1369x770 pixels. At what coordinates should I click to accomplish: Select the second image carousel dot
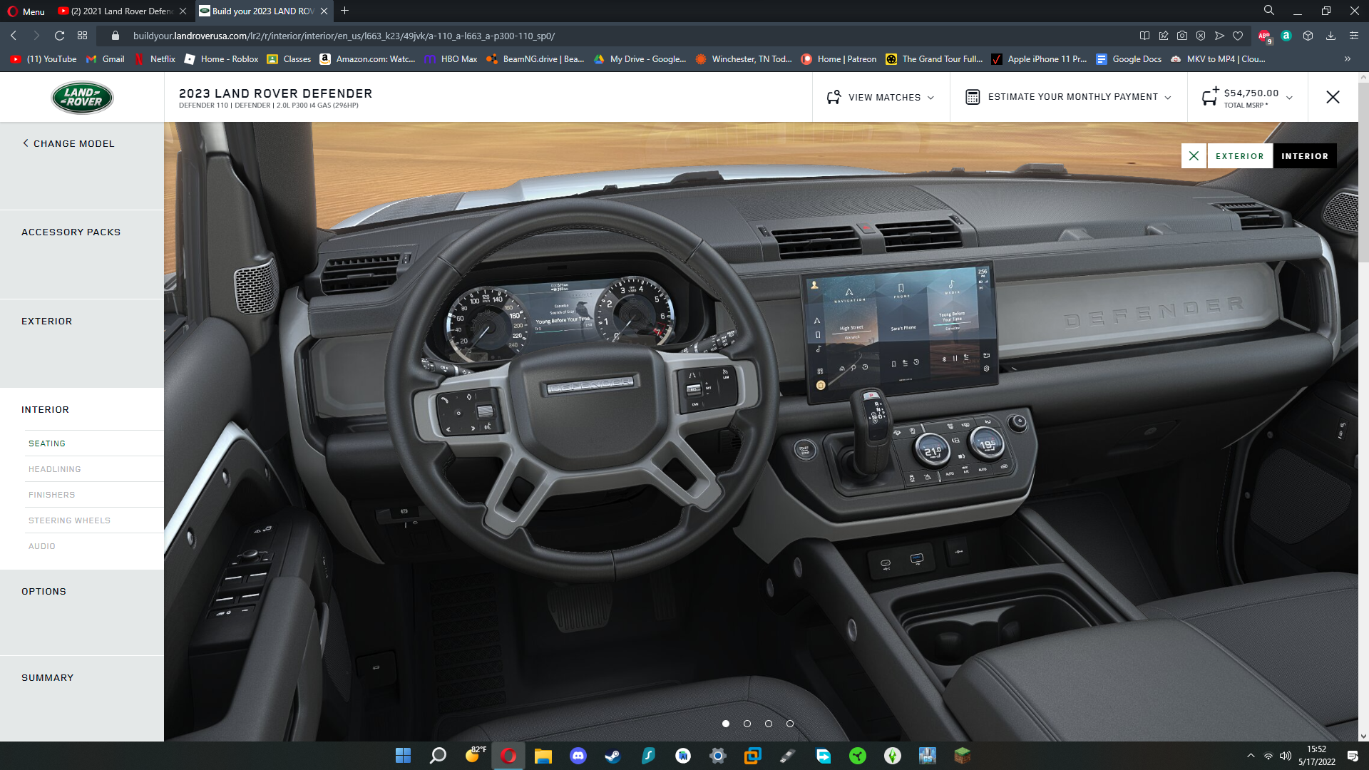[747, 724]
